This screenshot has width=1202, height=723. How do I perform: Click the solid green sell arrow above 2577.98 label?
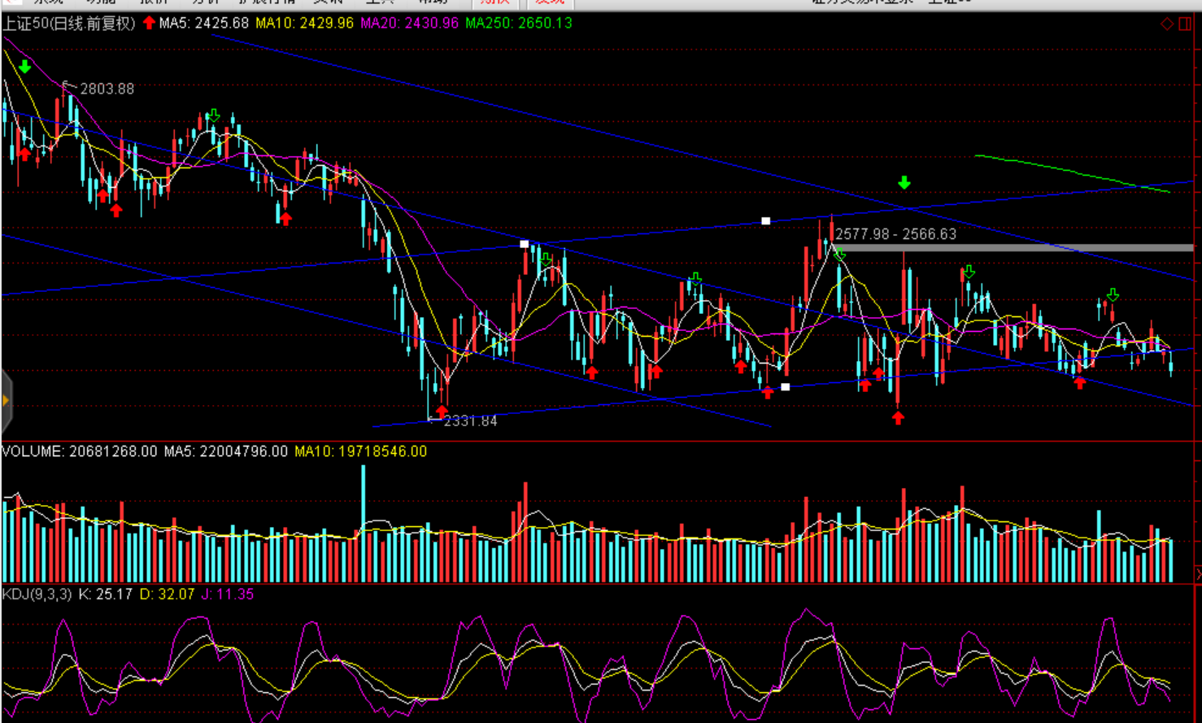click(x=904, y=183)
